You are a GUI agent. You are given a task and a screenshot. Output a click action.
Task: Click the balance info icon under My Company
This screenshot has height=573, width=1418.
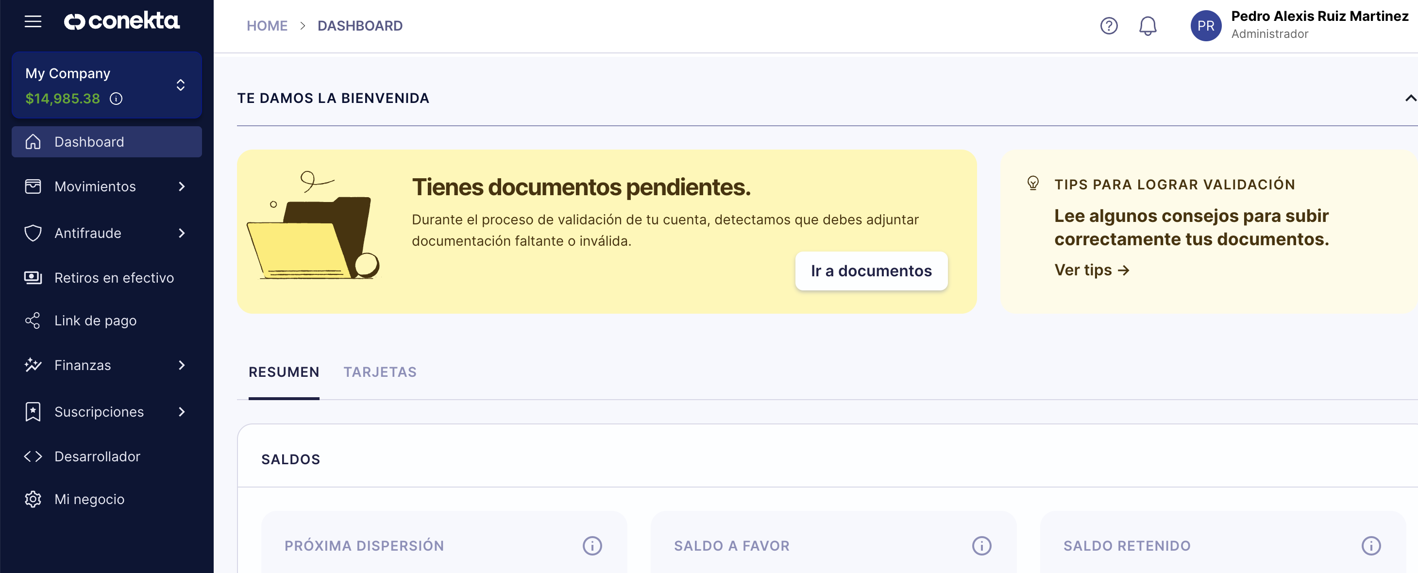click(x=116, y=99)
